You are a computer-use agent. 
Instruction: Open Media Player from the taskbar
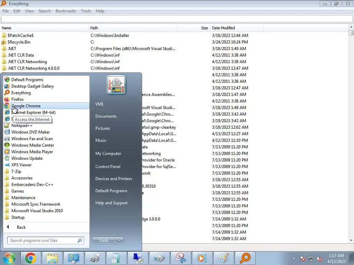[x=202, y=258]
